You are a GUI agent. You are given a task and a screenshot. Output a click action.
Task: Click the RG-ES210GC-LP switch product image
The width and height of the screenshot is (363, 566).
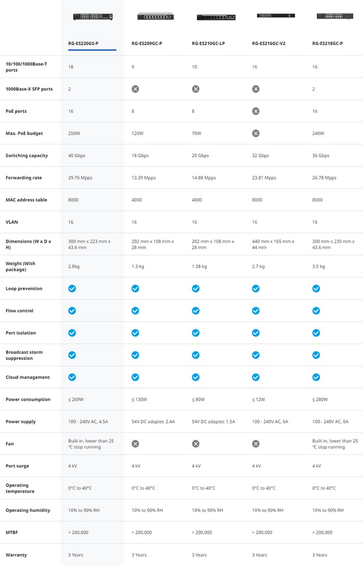tap(216, 18)
